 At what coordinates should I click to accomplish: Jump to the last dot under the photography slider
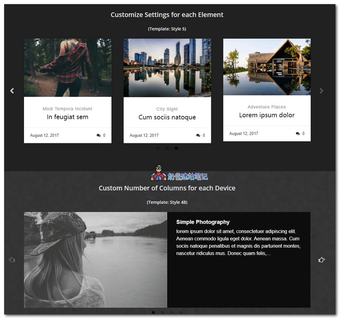[181, 312]
